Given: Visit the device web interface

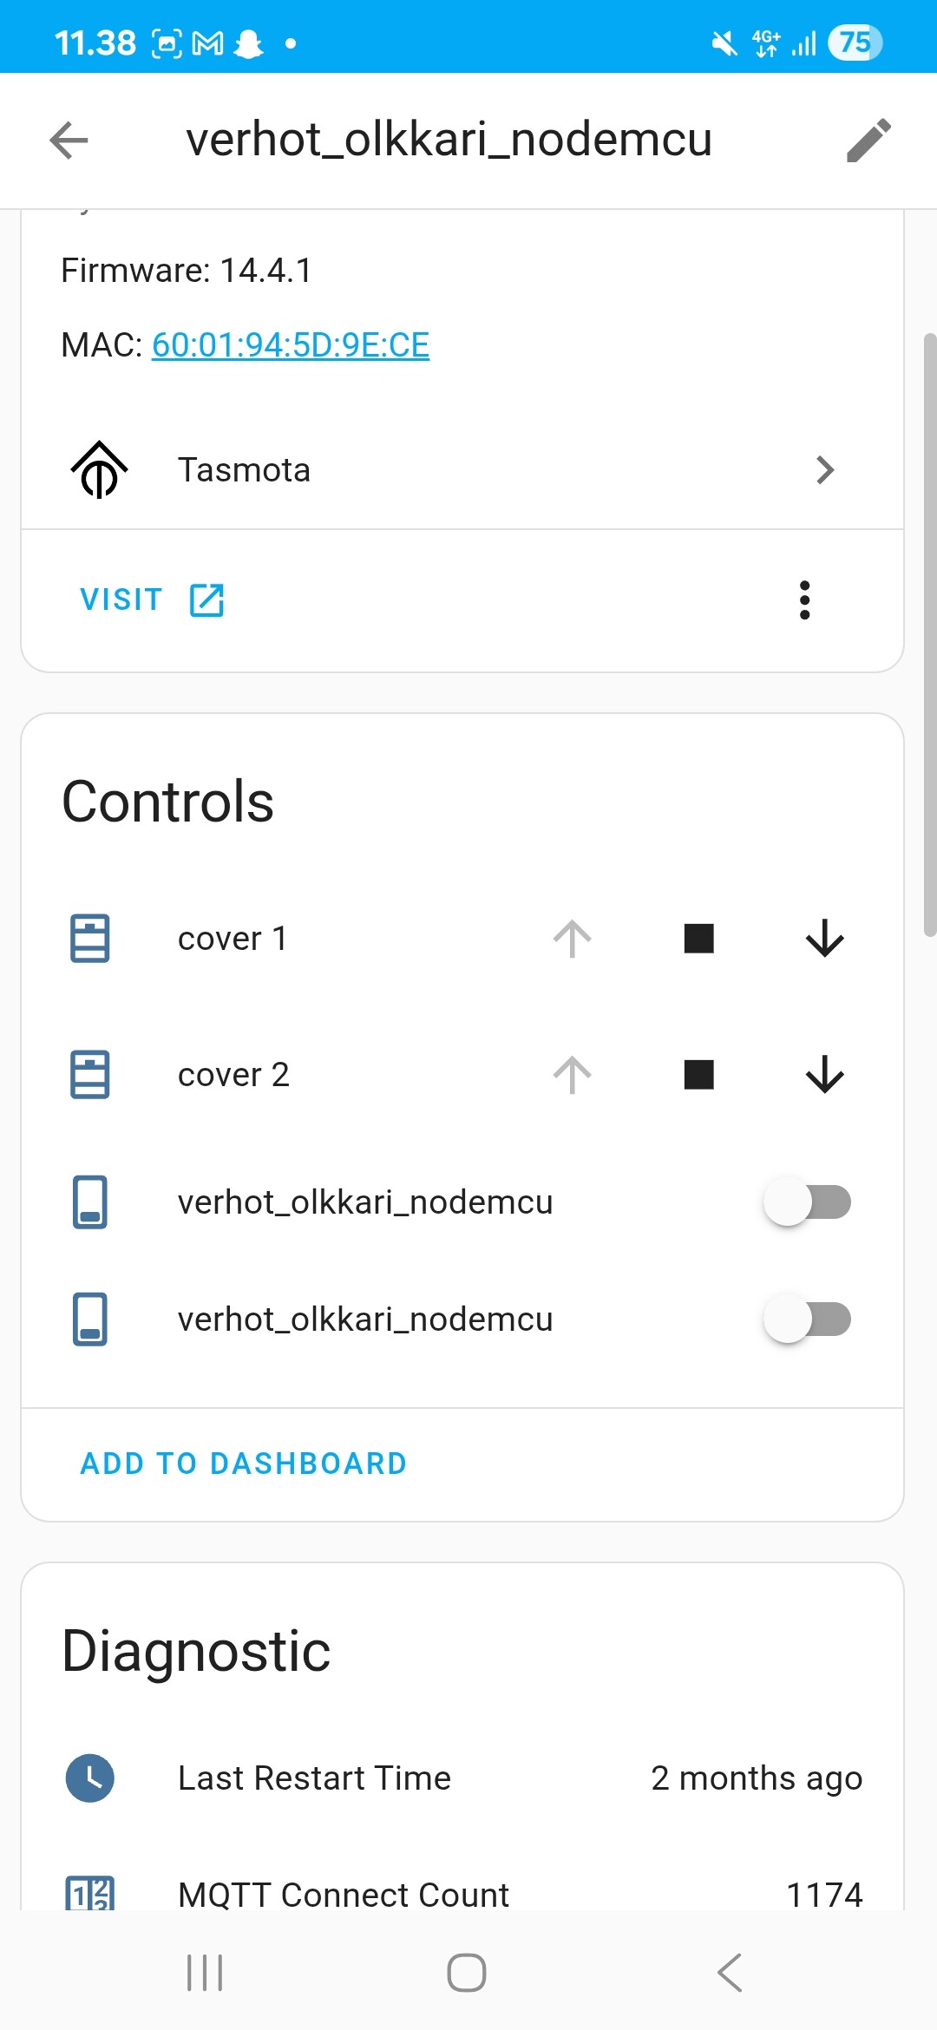Looking at the screenshot, I should pos(153,599).
